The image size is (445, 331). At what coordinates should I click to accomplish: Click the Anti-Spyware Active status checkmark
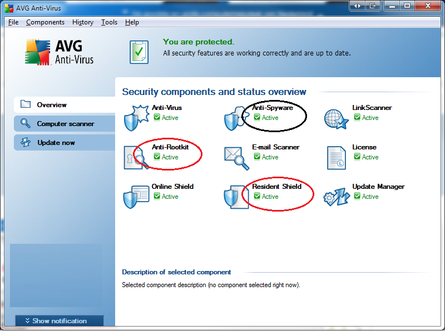(257, 117)
